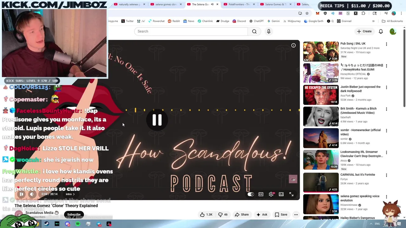Image resolution: width=406 pixels, height=228 pixels.
Task: Click the Share button
Action: (242, 214)
